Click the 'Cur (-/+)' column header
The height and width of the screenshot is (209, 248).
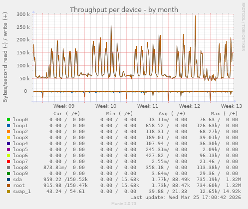click(x=67, y=114)
